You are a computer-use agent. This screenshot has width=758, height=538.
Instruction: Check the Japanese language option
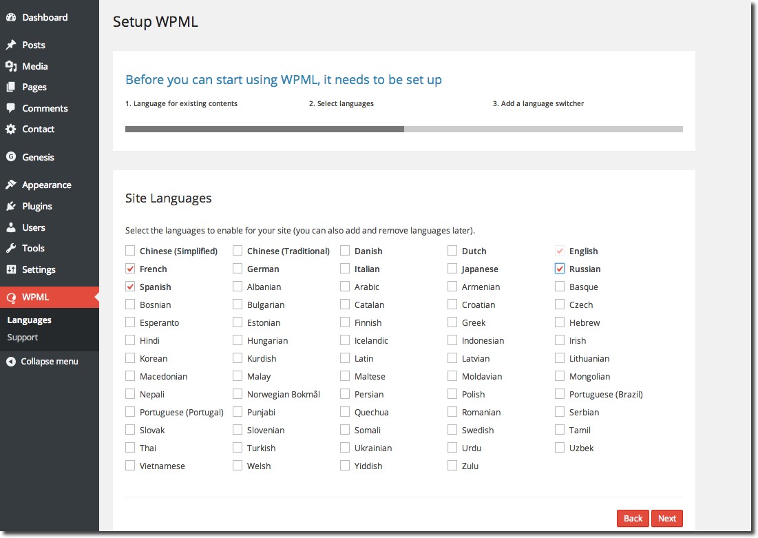pyautogui.click(x=452, y=269)
